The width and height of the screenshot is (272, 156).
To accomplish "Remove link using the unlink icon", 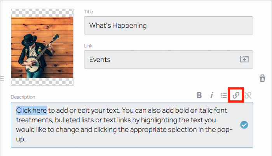I will click(x=248, y=95).
